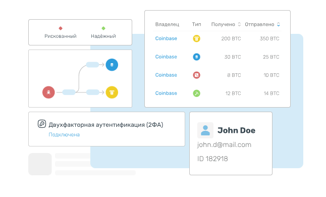This screenshot has width=326, height=197.
Task: Click the green pickaxe type icon in 12 BTC row
Action: [196, 93]
